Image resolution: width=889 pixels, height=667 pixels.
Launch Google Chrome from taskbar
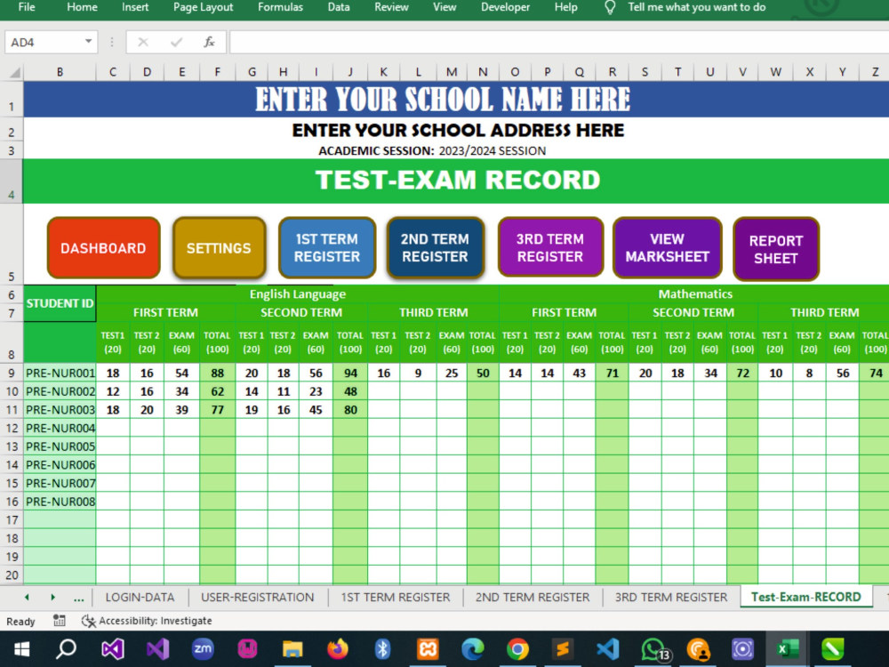[517, 649]
